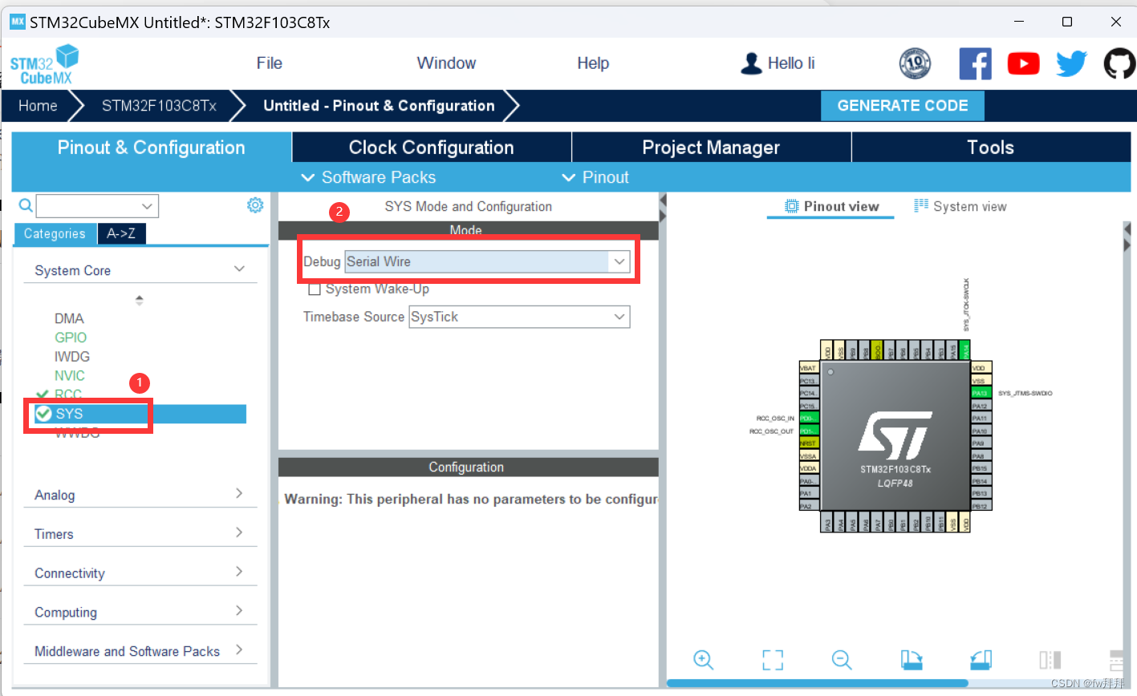
Task: Select the Categories tab
Action: 55,233
